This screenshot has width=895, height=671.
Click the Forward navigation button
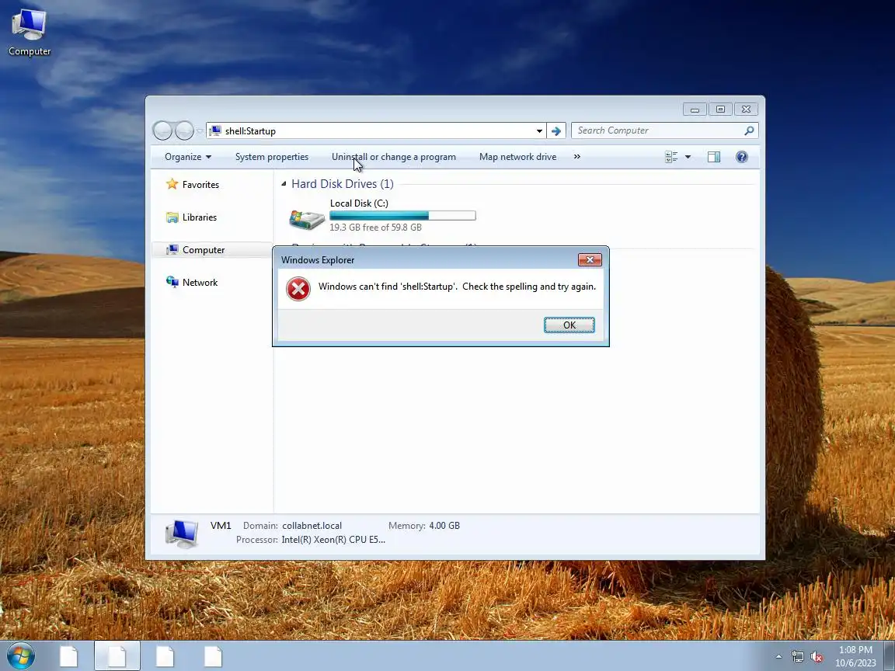(x=184, y=130)
